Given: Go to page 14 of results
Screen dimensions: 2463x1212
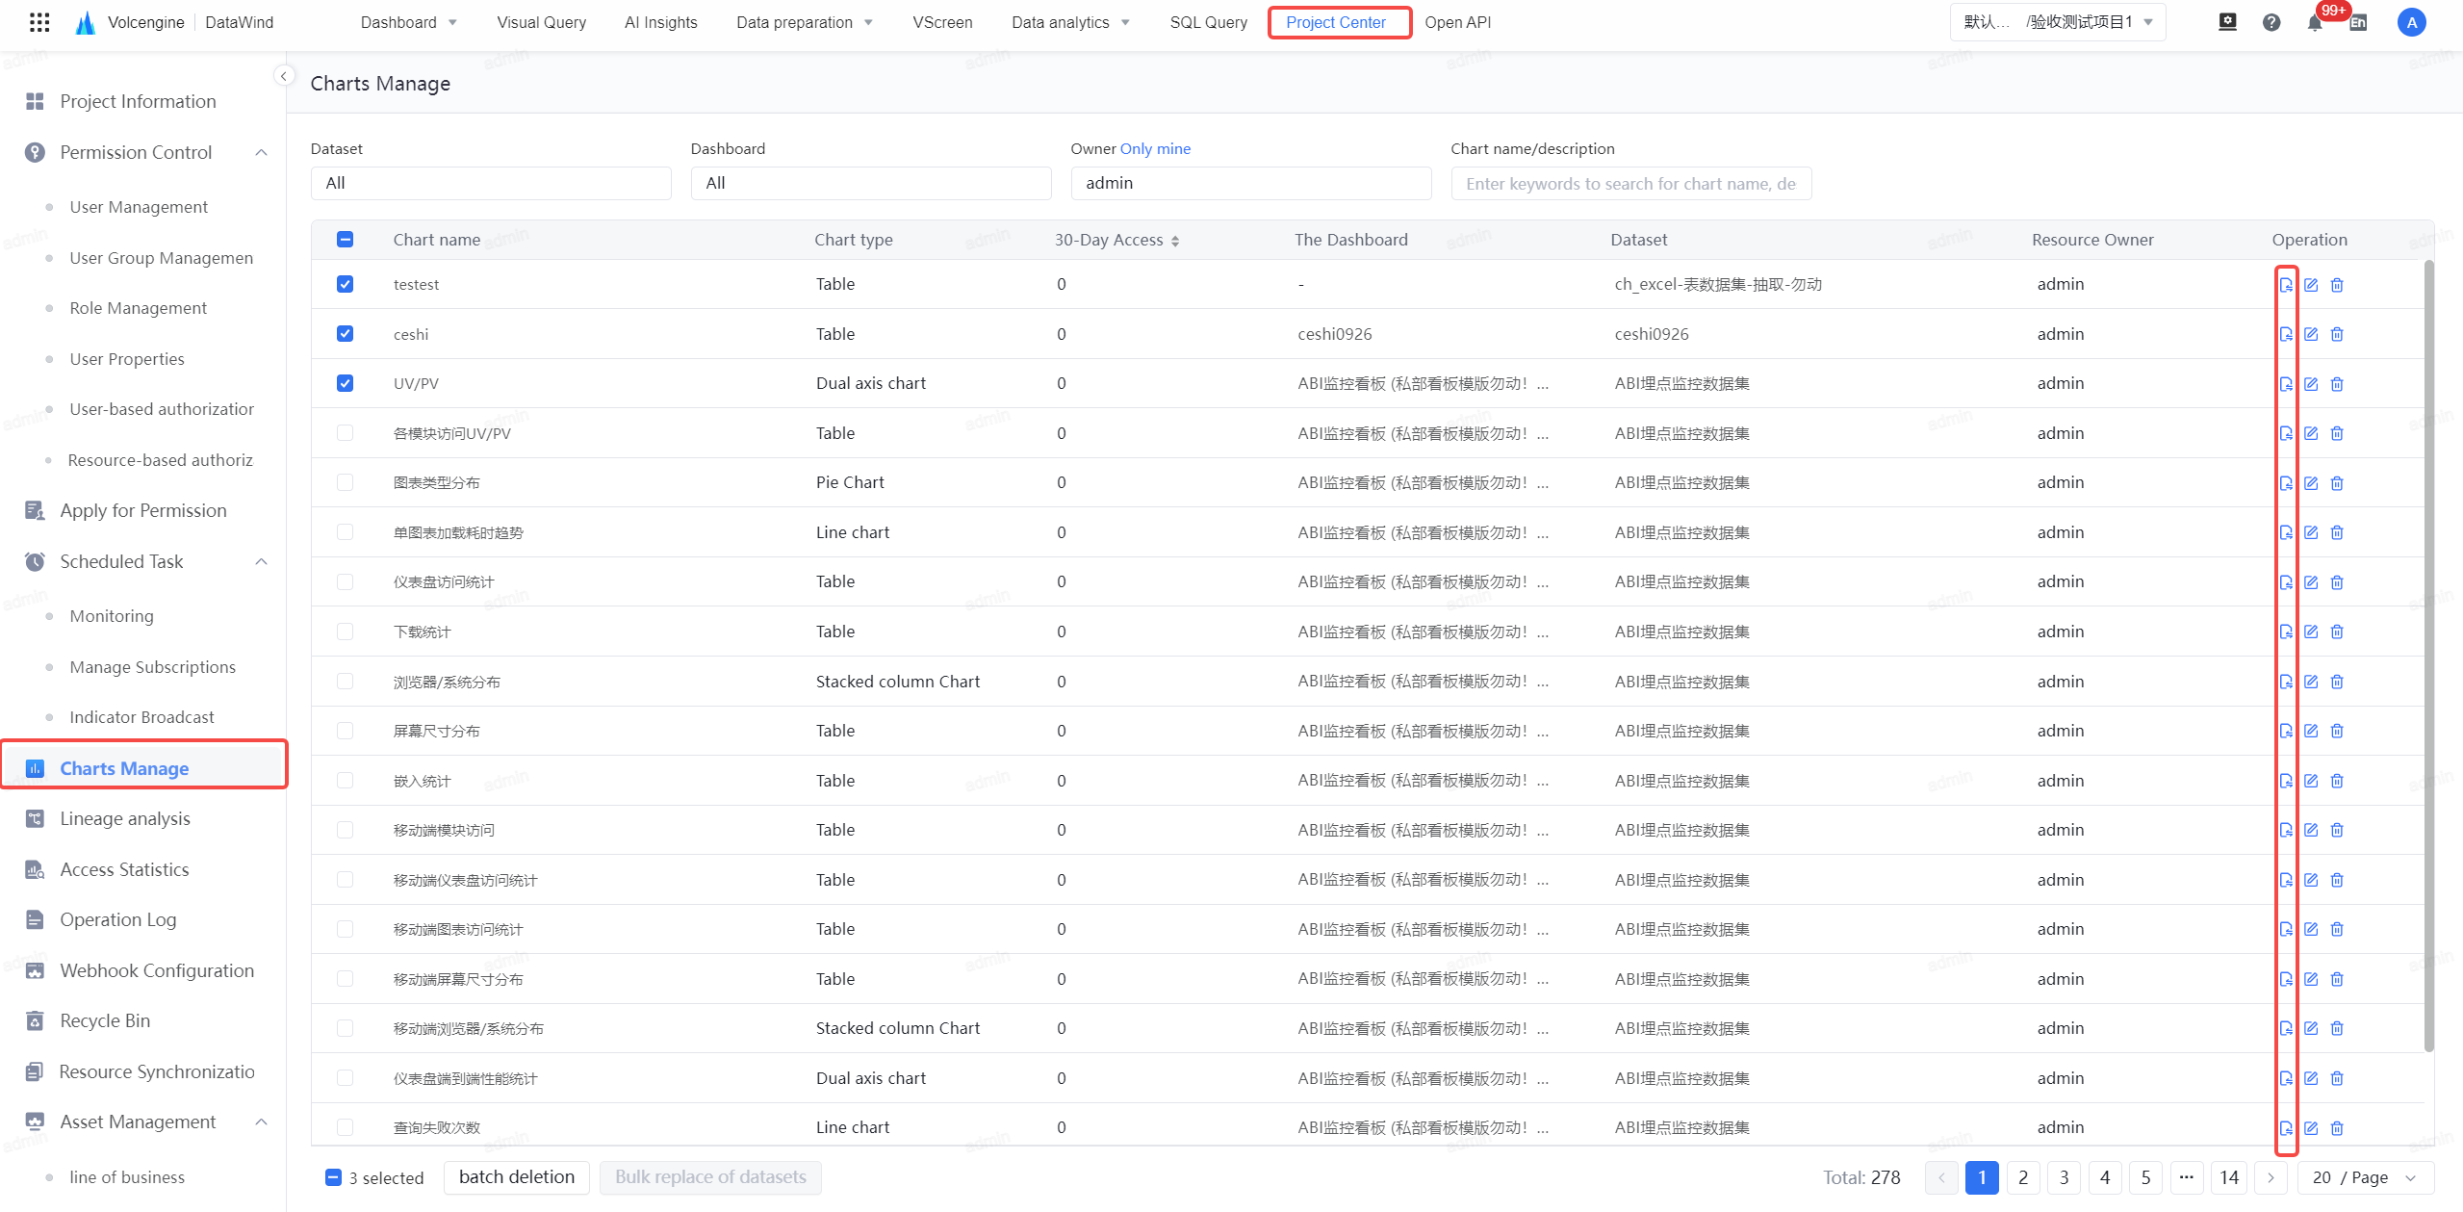Looking at the screenshot, I should pos(2229,1177).
